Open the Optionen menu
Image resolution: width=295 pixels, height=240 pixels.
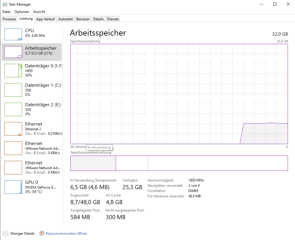coord(21,12)
